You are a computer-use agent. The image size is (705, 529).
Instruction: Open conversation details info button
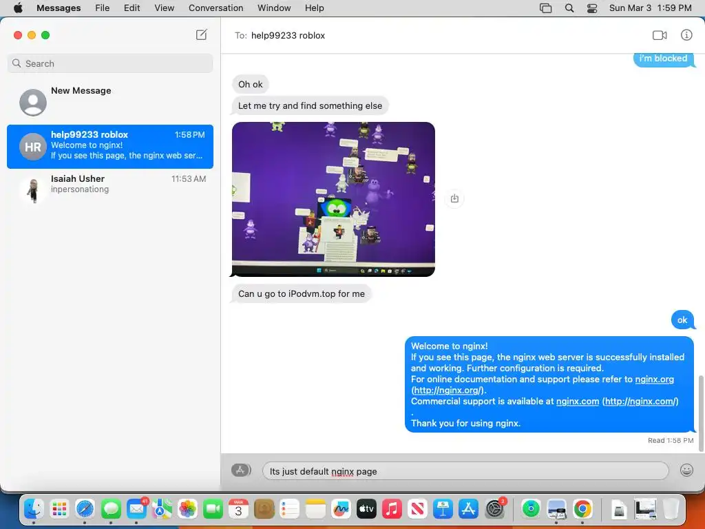click(x=686, y=35)
